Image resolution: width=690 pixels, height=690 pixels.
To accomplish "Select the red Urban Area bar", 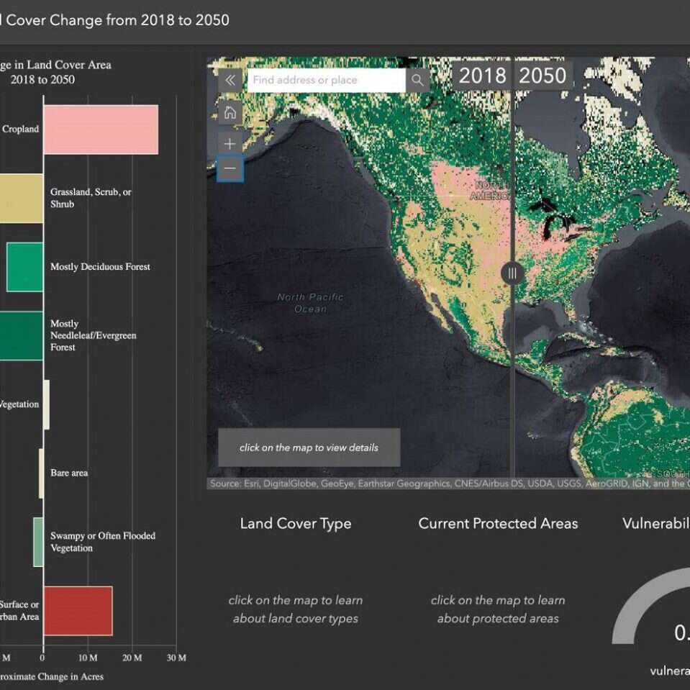I will 78,611.
